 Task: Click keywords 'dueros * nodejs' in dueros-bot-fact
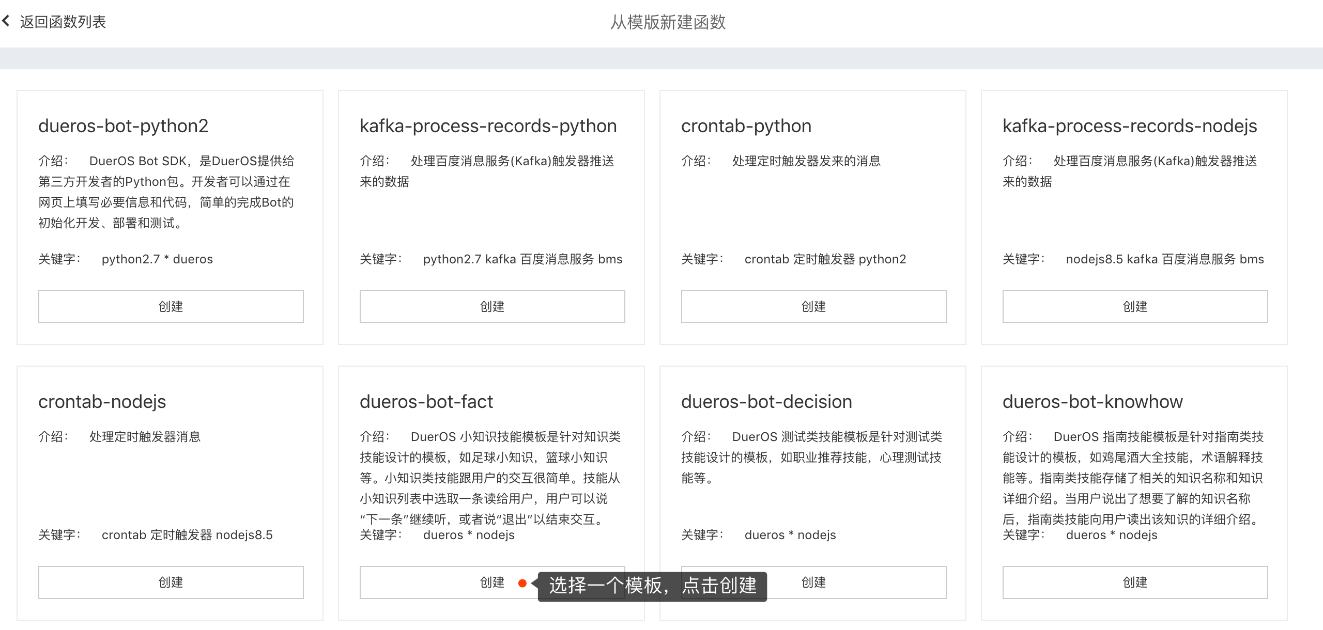(469, 535)
